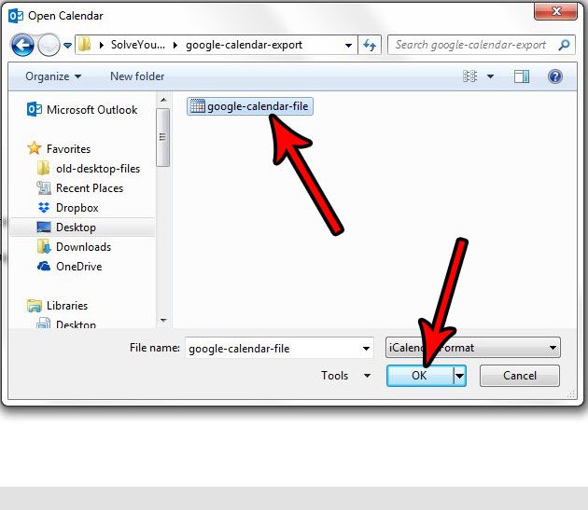
Task: Select the google-calendar-file item
Action: (250, 106)
